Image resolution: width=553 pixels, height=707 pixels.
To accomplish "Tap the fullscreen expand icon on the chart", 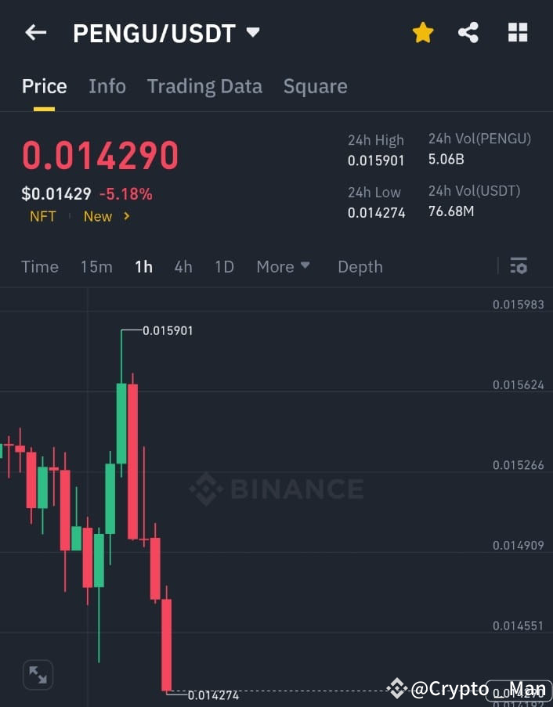I will 38,674.
